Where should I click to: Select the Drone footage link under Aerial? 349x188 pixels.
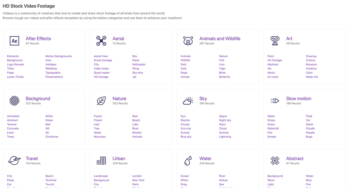click(x=103, y=60)
